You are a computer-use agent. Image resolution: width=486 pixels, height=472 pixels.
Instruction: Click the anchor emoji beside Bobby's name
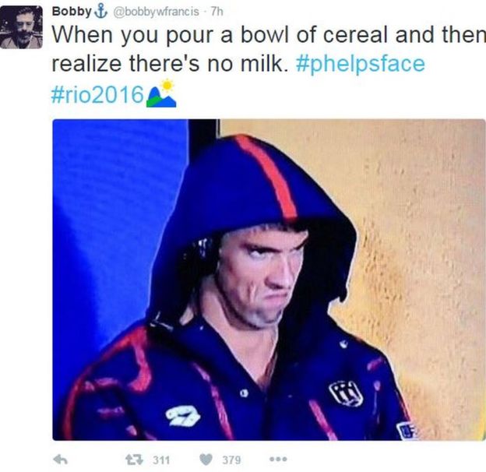pyautogui.click(x=100, y=12)
